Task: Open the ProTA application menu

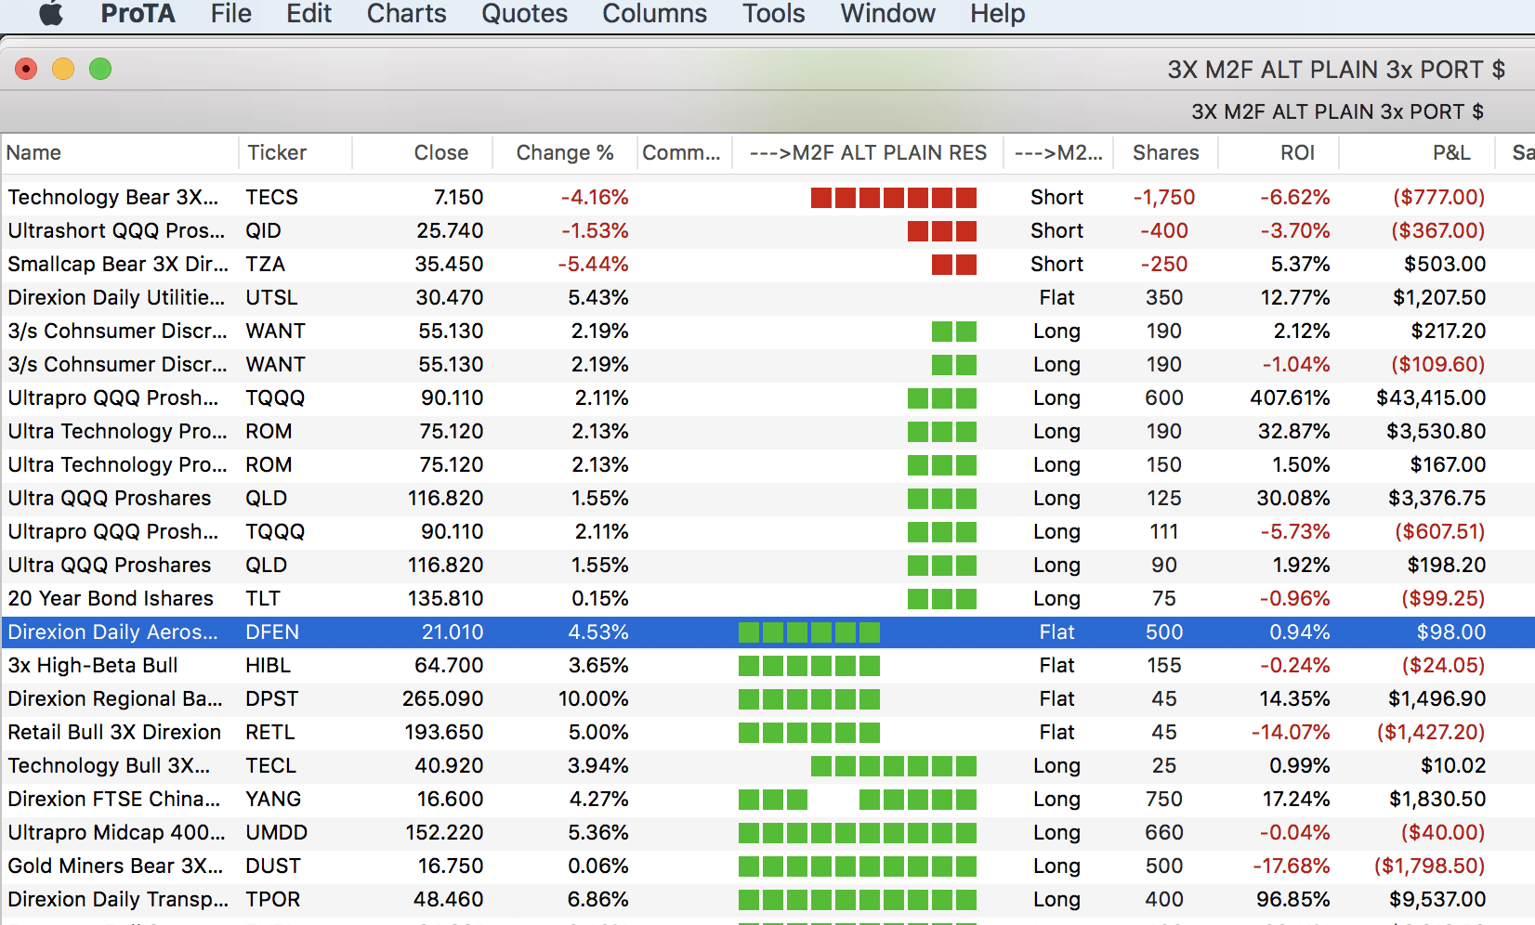Action: point(138,14)
